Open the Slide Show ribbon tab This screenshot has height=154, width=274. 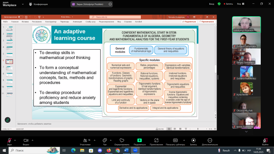coord(90,22)
